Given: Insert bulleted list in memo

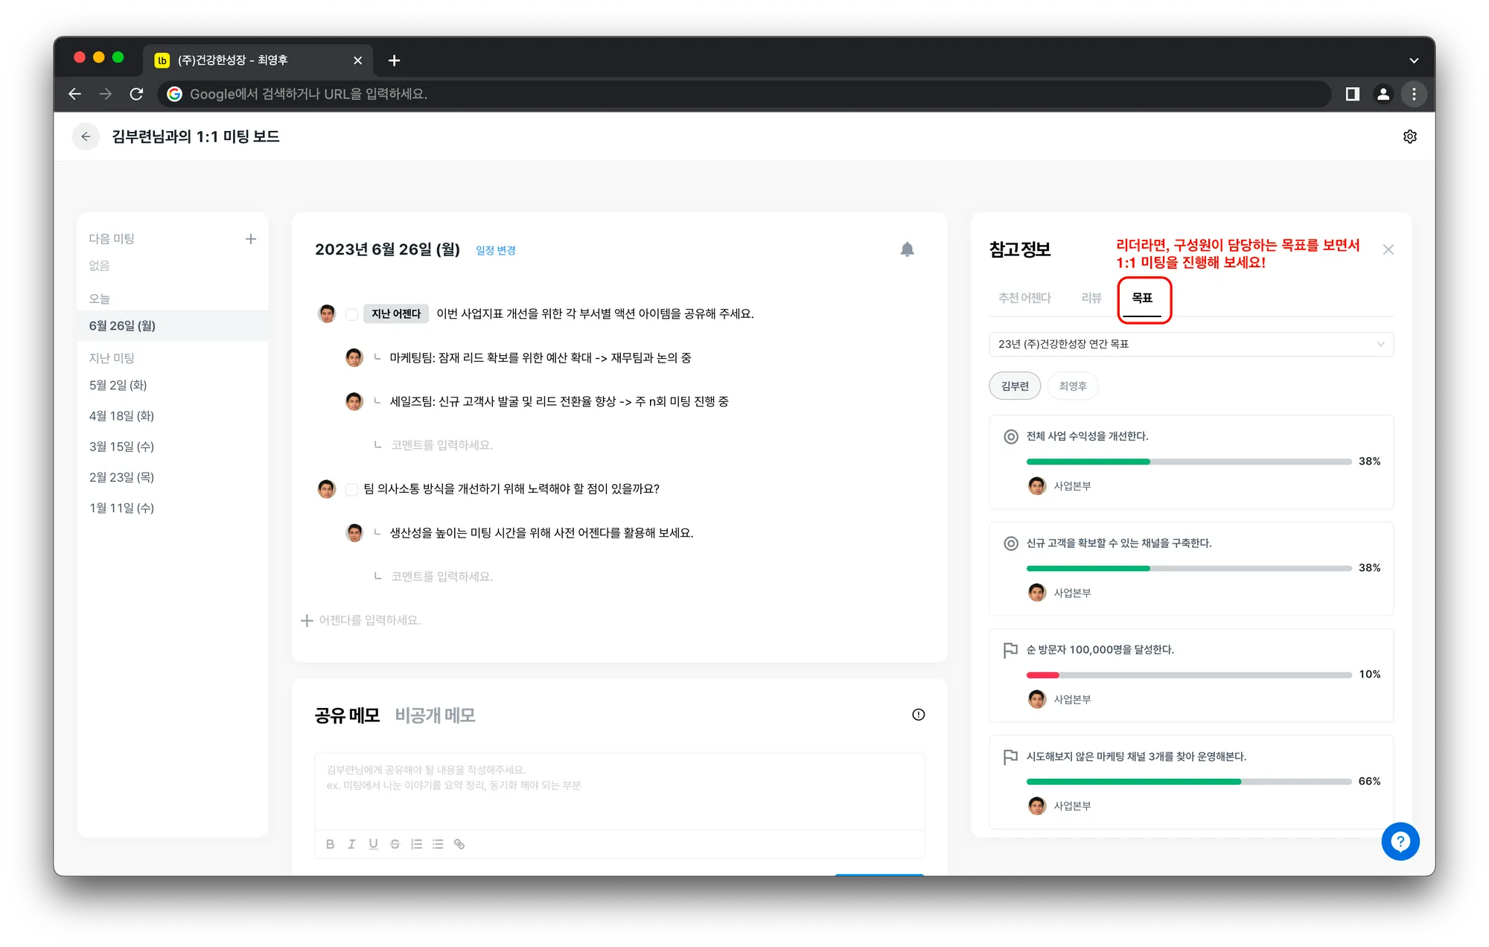Looking at the screenshot, I should (438, 844).
